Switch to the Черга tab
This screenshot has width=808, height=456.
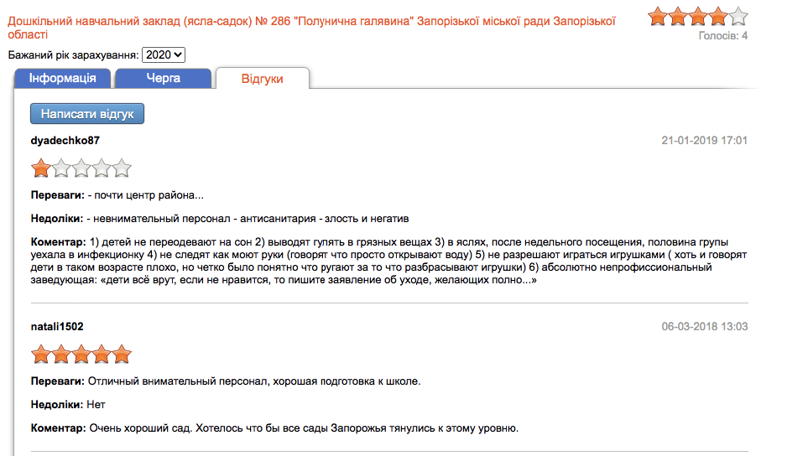(163, 78)
